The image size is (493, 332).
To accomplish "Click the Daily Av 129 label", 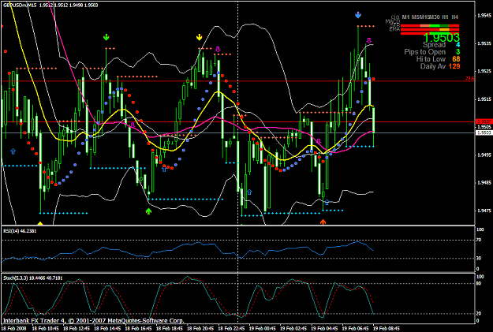I will tap(440, 66).
